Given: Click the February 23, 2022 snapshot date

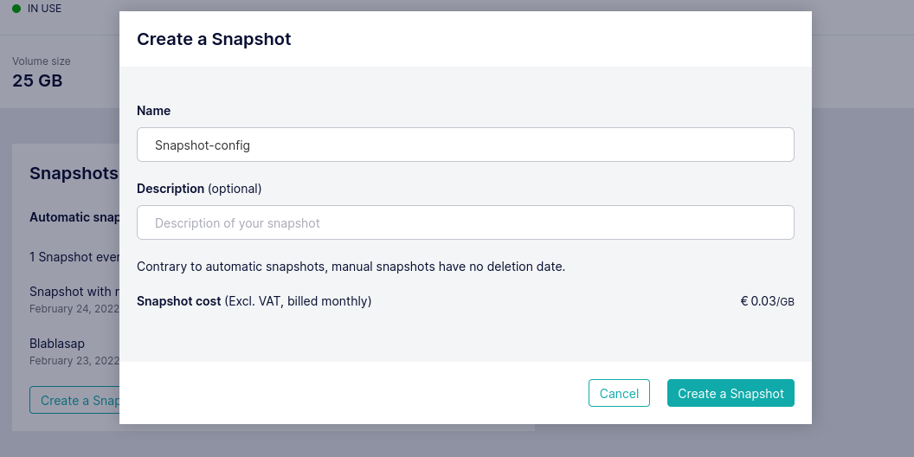Looking at the screenshot, I should pos(74,360).
